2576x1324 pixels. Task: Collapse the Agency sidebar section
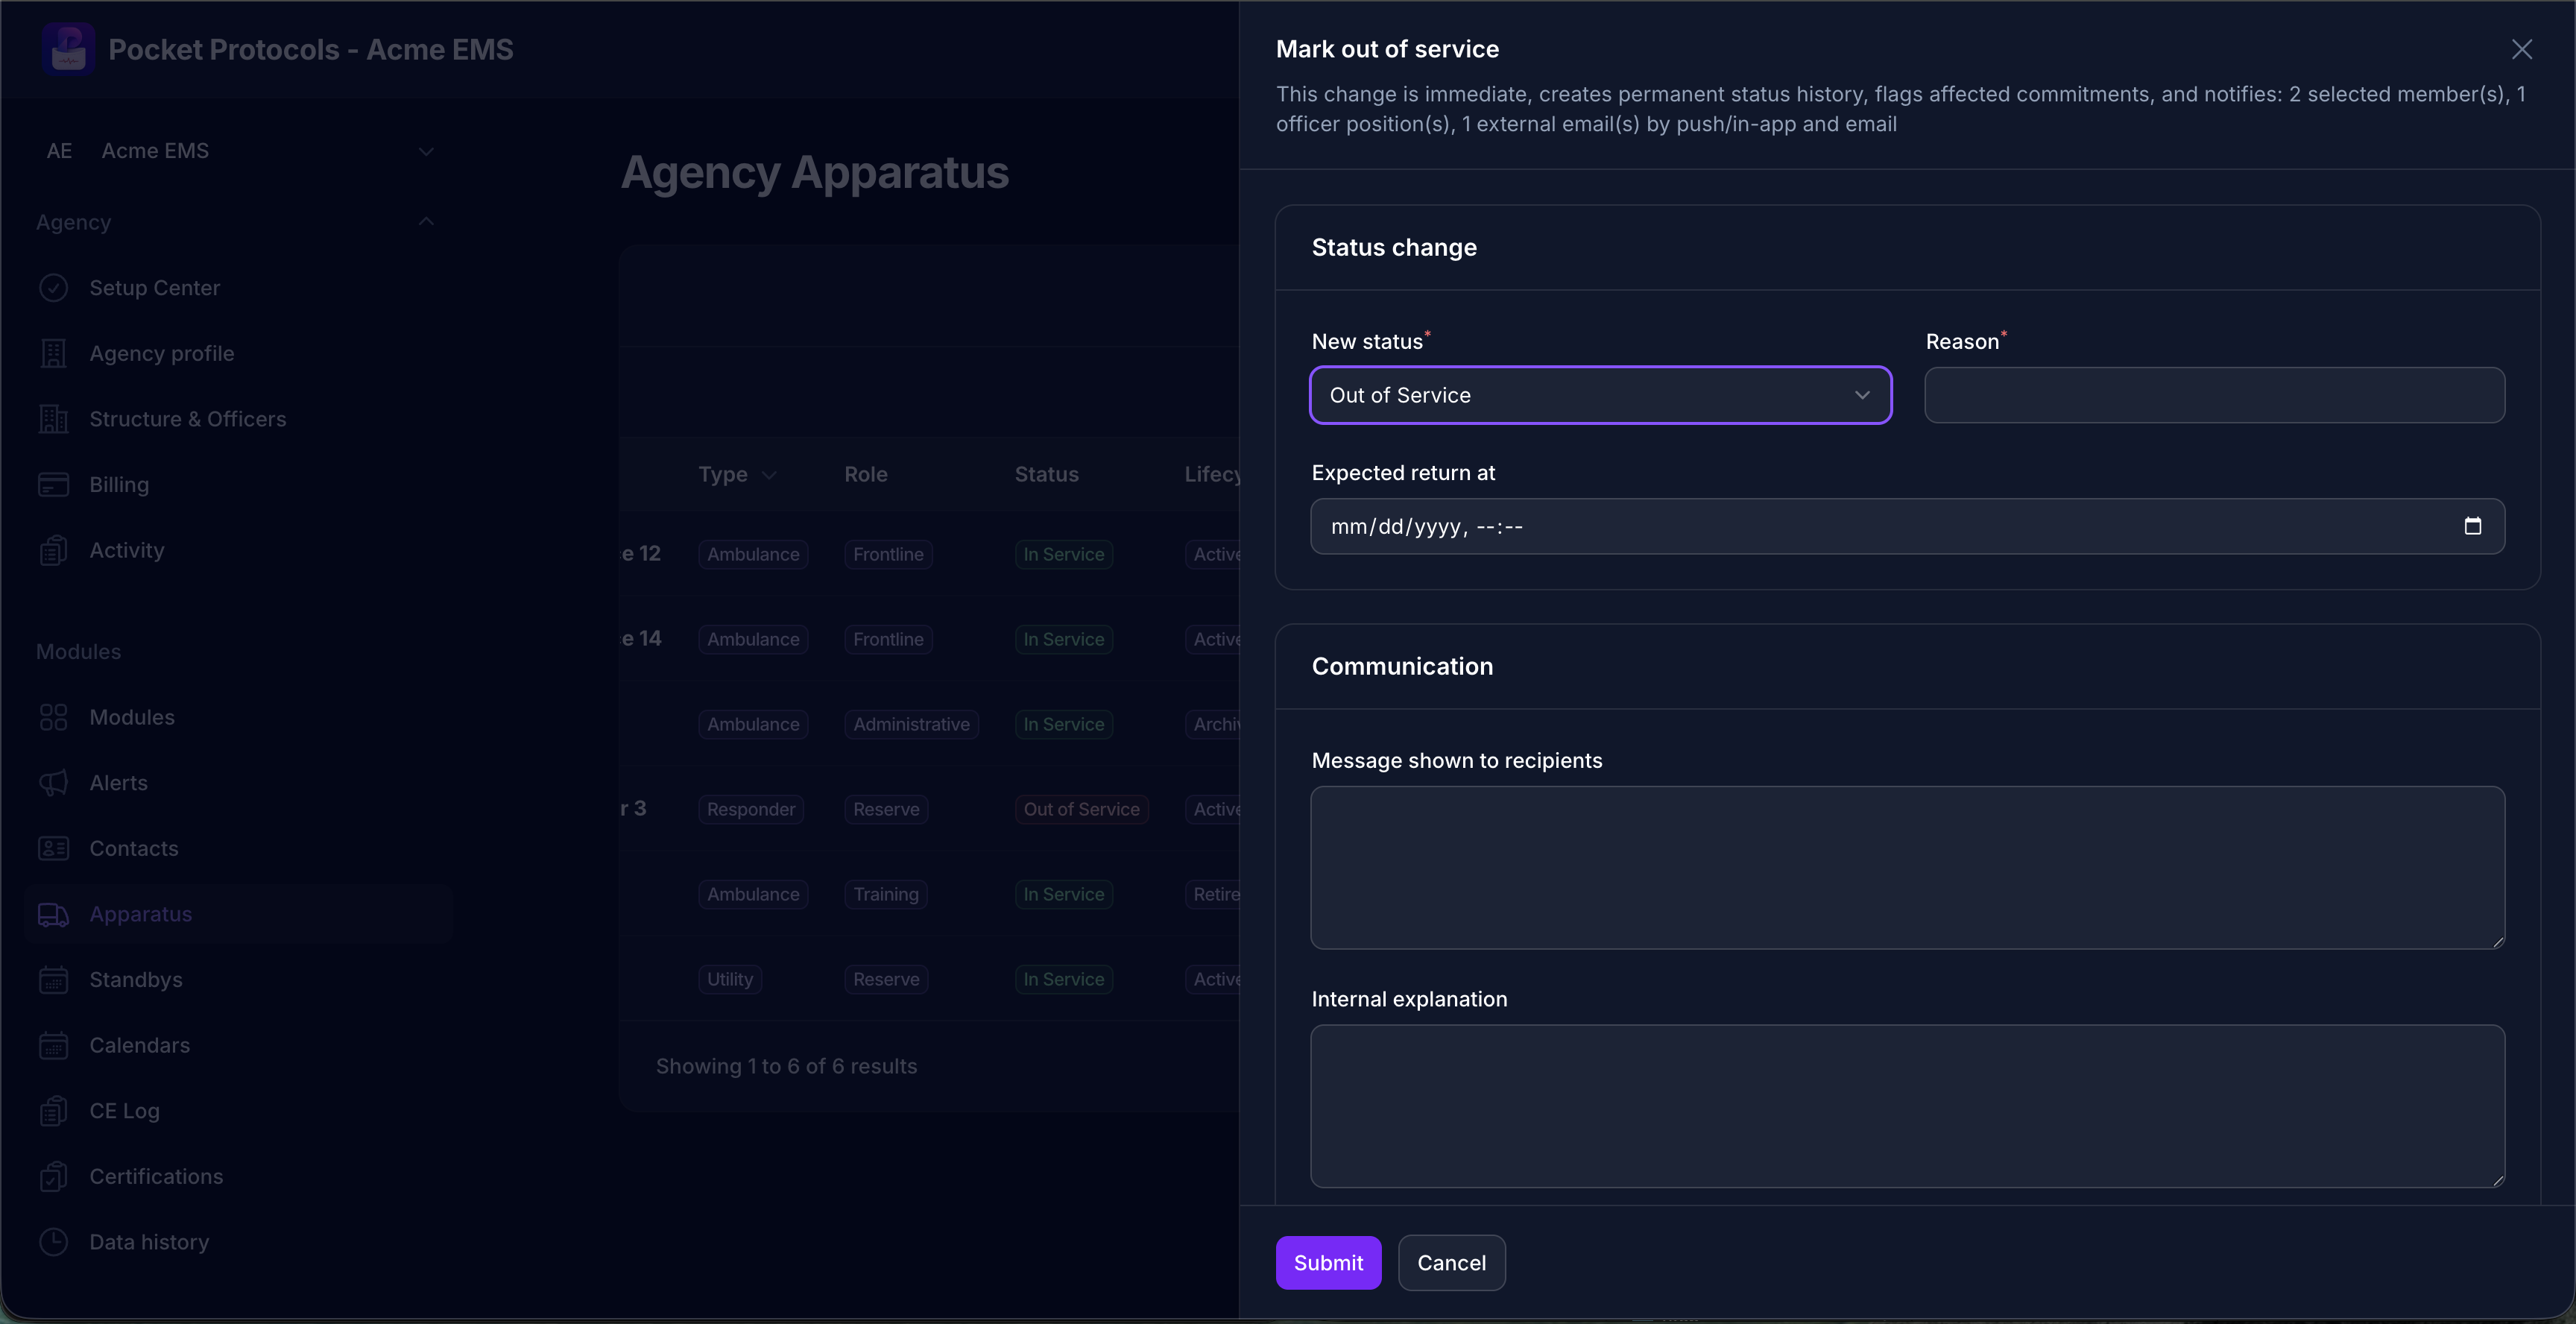[426, 222]
